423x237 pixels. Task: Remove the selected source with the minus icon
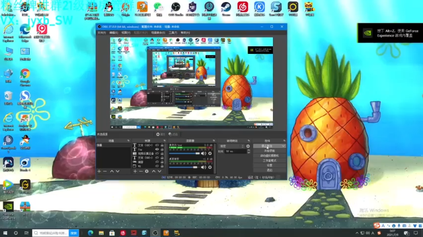click(x=141, y=171)
